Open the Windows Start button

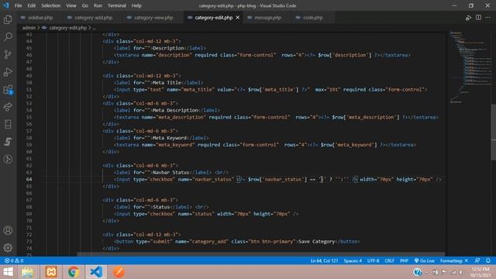[x=9, y=272]
